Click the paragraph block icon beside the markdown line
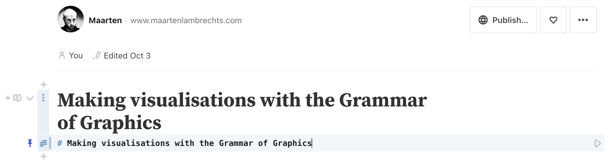The width and height of the screenshot is (610, 167). point(43,144)
